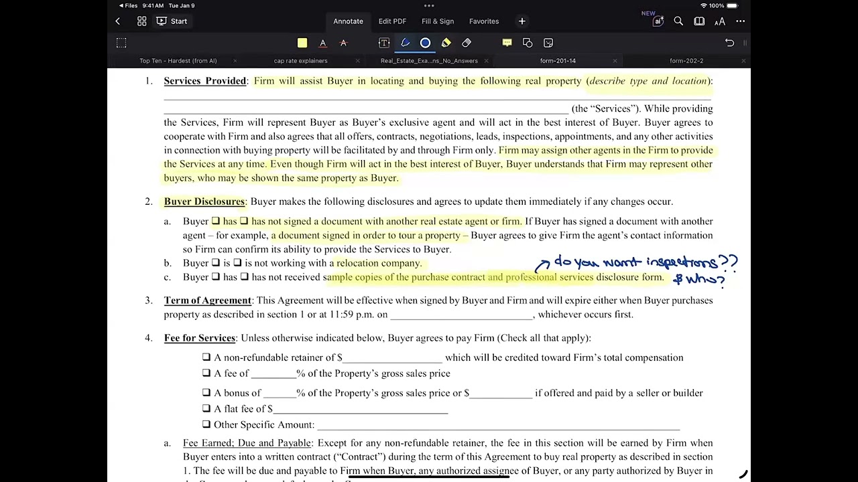
Task: Check the retainer checkbox before 'A non-refundable retainer'
Action: [206, 357]
